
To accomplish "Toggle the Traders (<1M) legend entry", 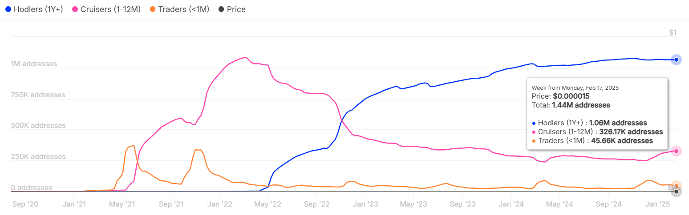I will tap(183, 9).
